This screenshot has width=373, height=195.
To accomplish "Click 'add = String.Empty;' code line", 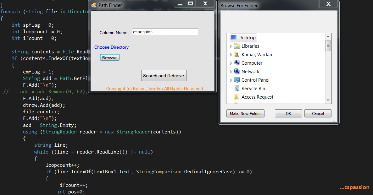I will pyautogui.click(x=49, y=125).
